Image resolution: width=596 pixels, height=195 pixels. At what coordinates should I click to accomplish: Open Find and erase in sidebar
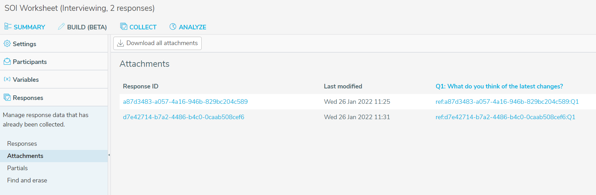point(27,180)
